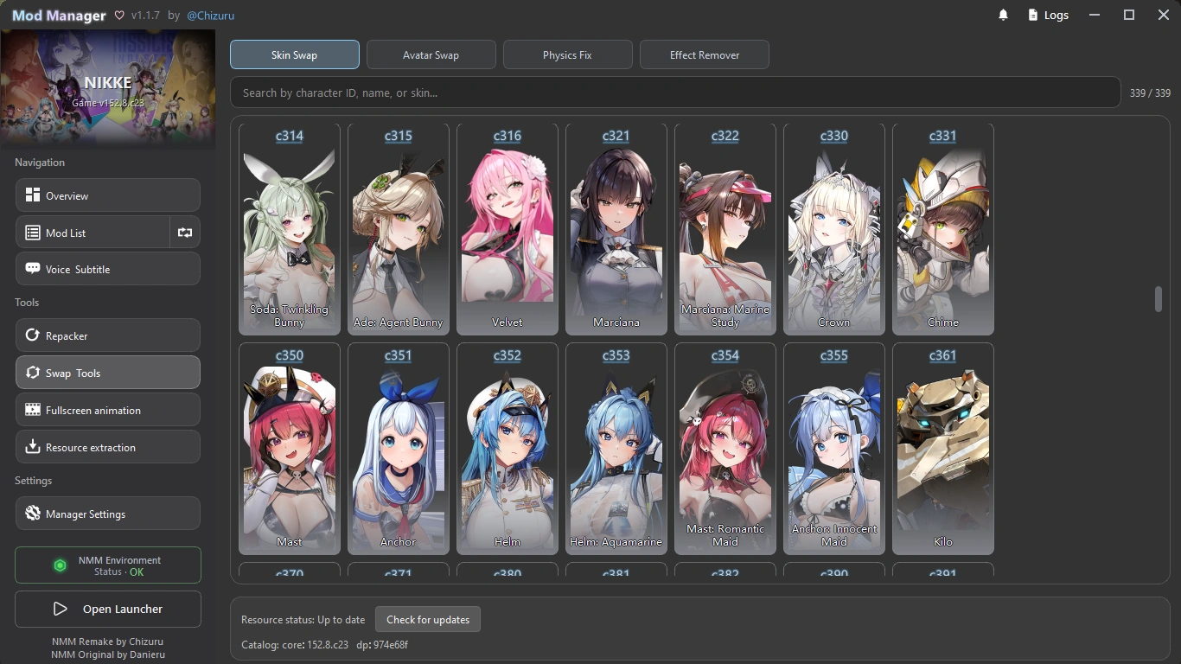Image resolution: width=1181 pixels, height=664 pixels.
Task: Click the NIKKE game banner
Action: 108,89
